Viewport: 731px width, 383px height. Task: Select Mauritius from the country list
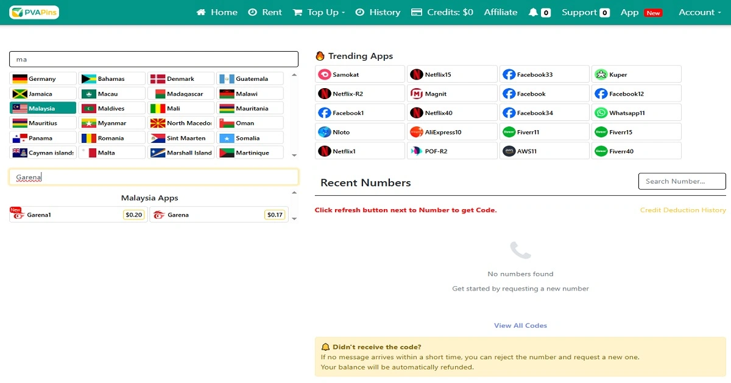pos(43,123)
